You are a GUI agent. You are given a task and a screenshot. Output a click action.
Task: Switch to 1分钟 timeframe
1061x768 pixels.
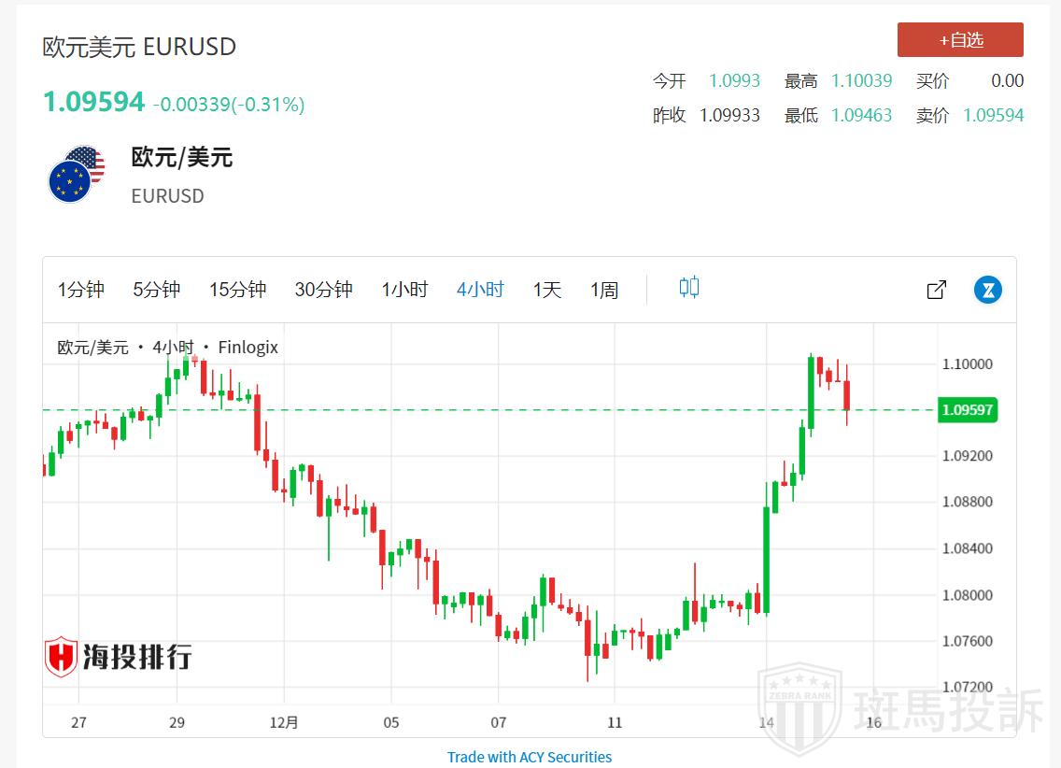(81, 290)
